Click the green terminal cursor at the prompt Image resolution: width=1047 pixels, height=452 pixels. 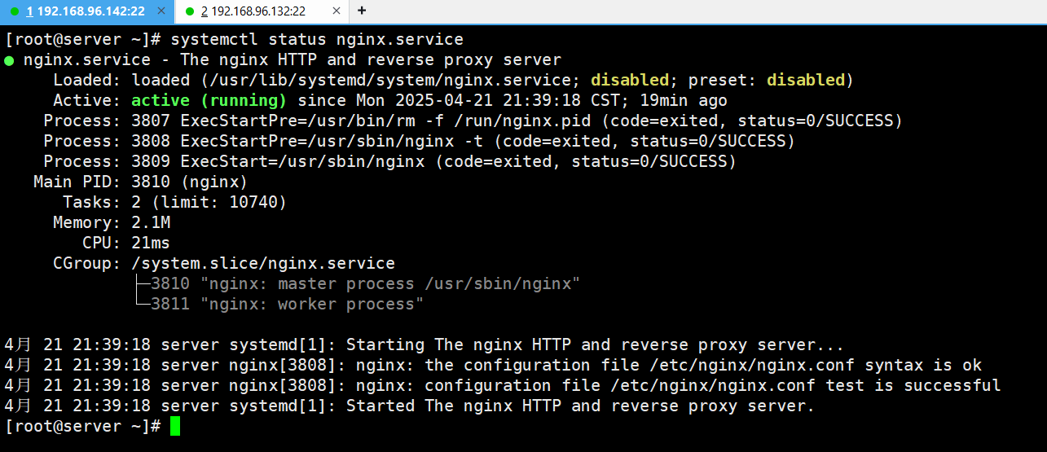click(175, 426)
